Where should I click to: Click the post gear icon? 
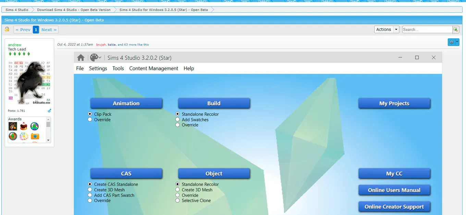452,42
